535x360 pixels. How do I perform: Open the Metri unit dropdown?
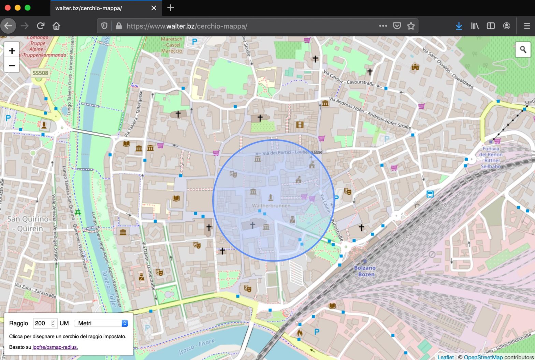tap(101, 323)
